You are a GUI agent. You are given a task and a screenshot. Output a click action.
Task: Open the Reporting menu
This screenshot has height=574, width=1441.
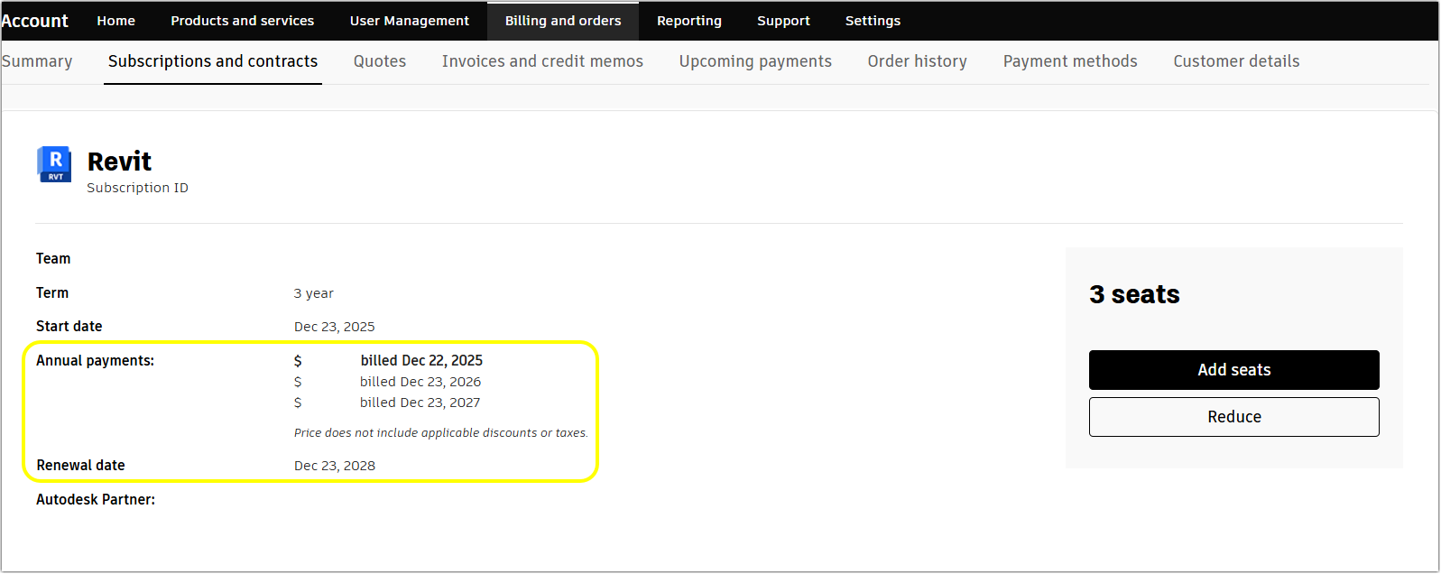[x=689, y=21]
